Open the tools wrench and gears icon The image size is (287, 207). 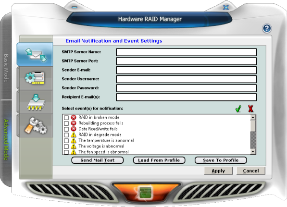point(36,126)
